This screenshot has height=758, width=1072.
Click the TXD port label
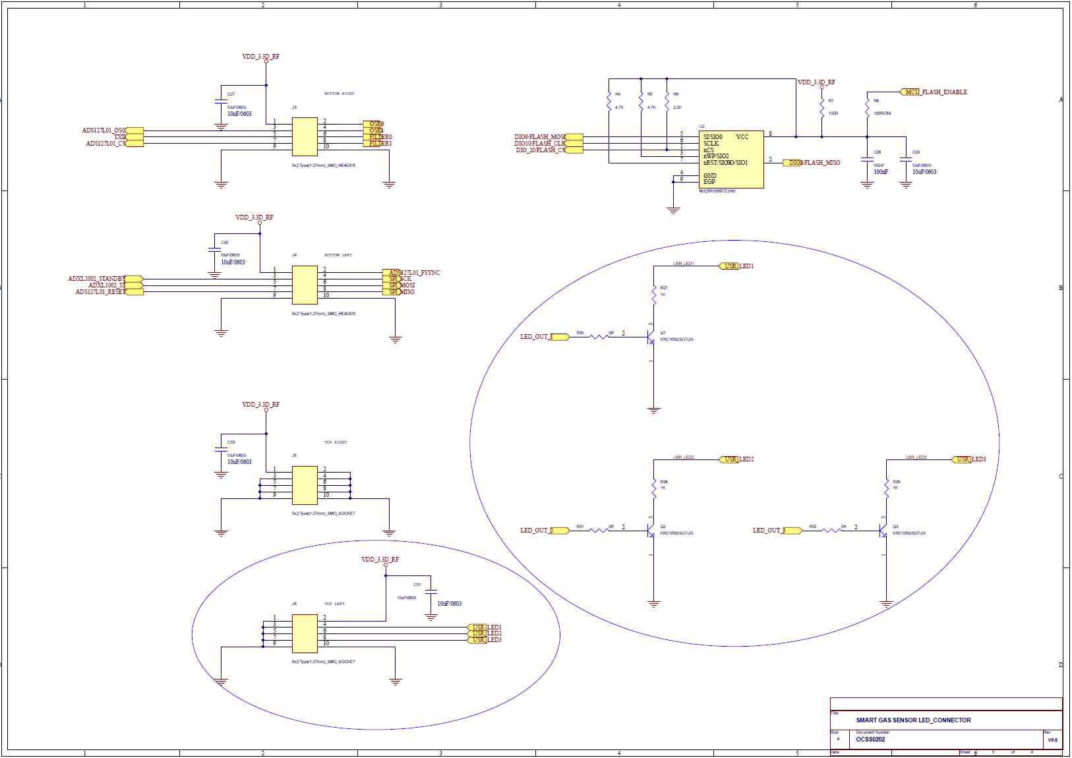129,137
